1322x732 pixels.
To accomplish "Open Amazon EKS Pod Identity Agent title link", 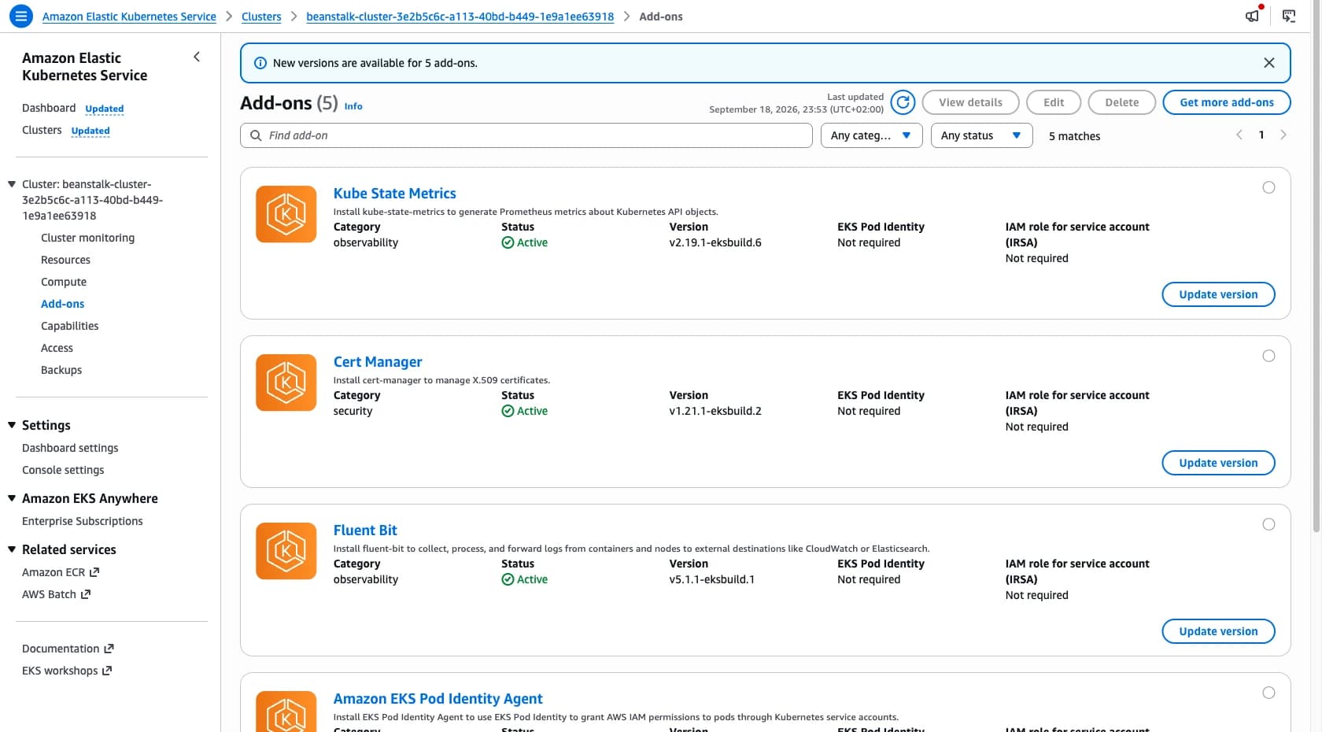I will tap(438, 699).
